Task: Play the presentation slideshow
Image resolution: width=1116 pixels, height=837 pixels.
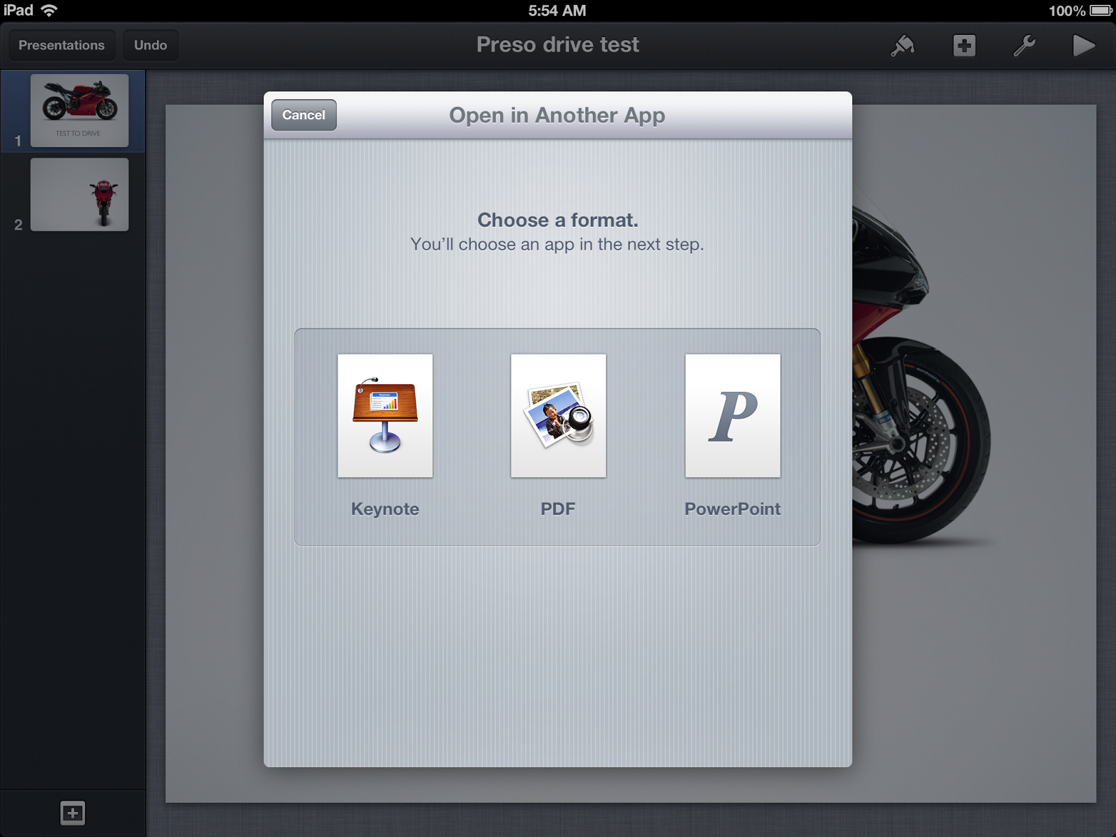Action: 1084,46
